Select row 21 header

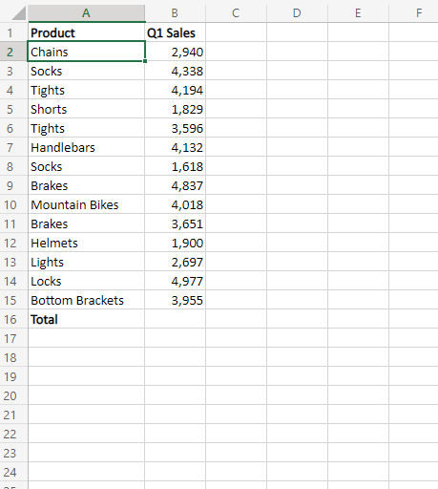click(x=13, y=415)
